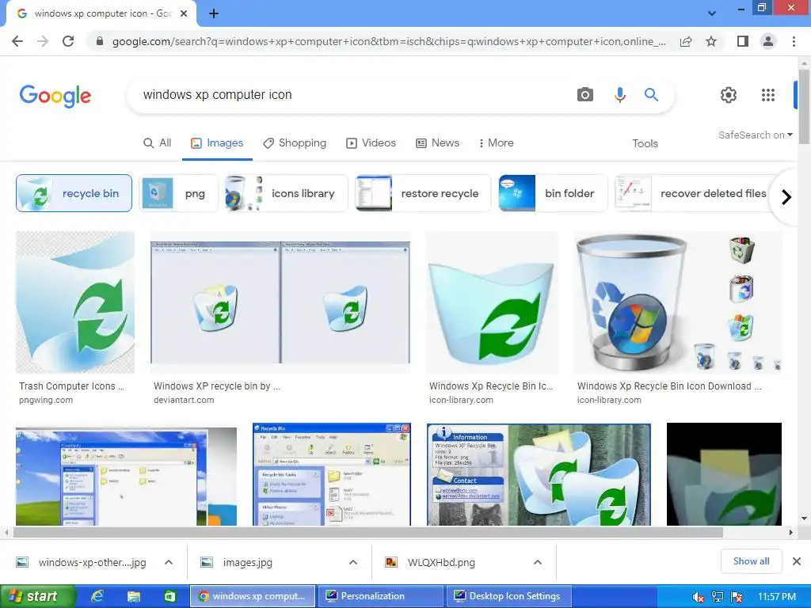Switch to Shopping results
Screen dimensions: 811x608
(295, 143)
